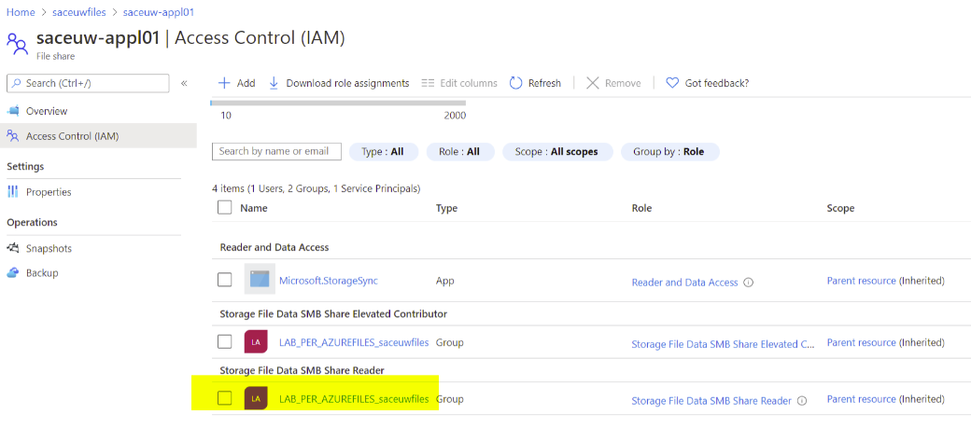Click the Snapshots icon in sidebar
The height and width of the screenshot is (428, 971).
tap(13, 249)
